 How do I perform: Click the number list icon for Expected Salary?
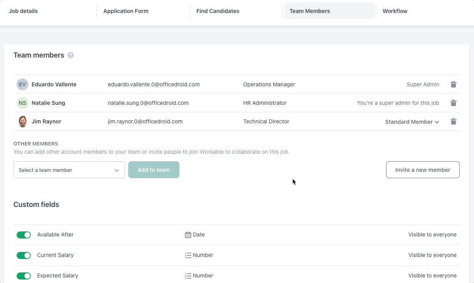[187, 276]
